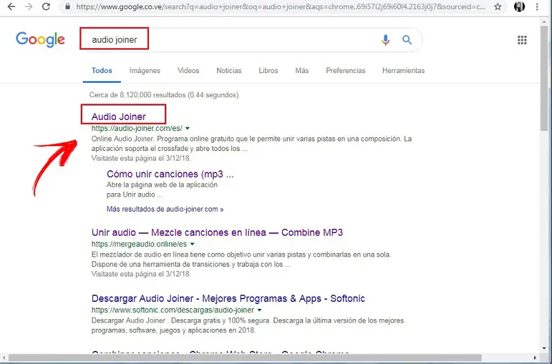This screenshot has width=552, height=364.
Task: Click the vertical scrollbar up arrow
Action: click(544, 21)
